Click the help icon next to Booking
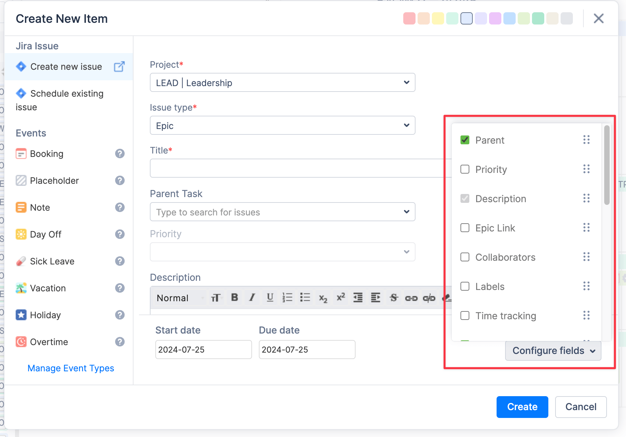 (120, 154)
